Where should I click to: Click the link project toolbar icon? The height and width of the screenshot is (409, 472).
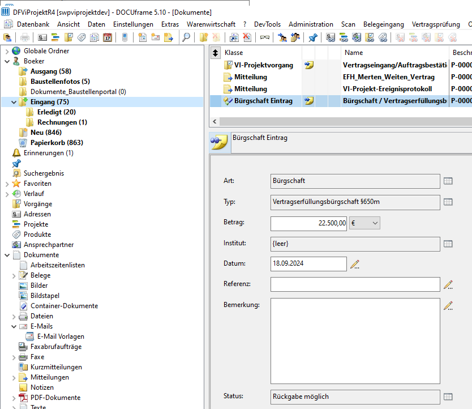344,38
